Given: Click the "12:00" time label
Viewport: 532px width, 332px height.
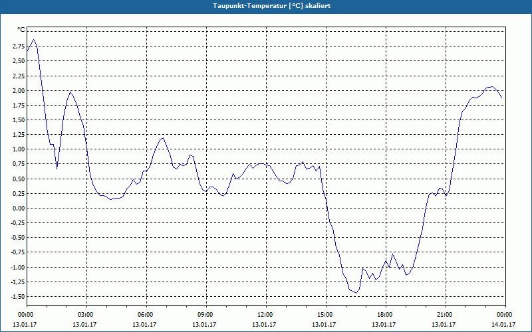Looking at the screenshot, I should pos(265,315).
